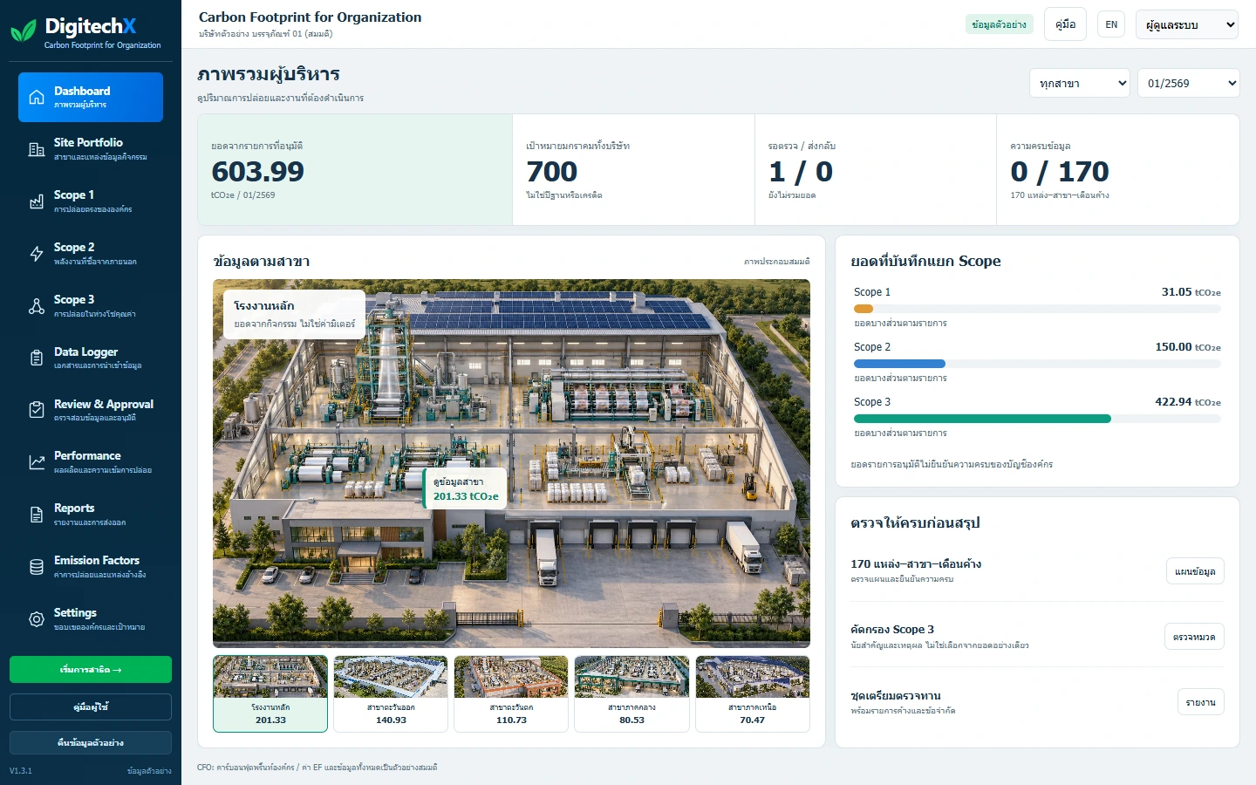Select the main factory thumbnail 201.33

270,693
